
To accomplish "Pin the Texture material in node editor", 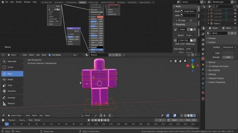I will click(124, 55).
